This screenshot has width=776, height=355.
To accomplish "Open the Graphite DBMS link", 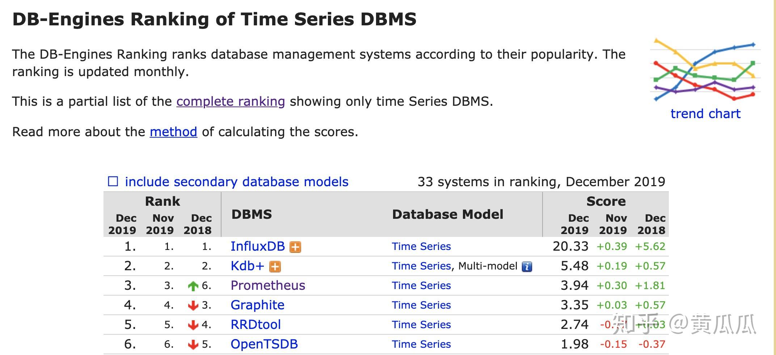I will (257, 305).
